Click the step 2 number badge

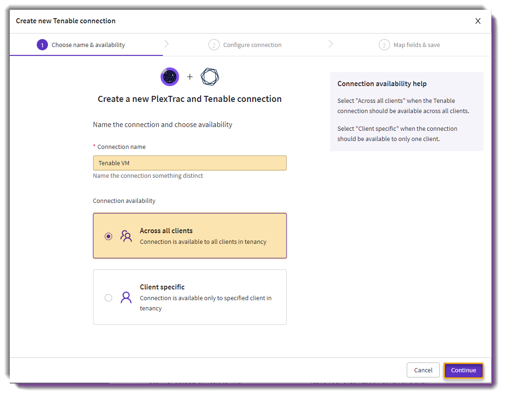(x=214, y=45)
